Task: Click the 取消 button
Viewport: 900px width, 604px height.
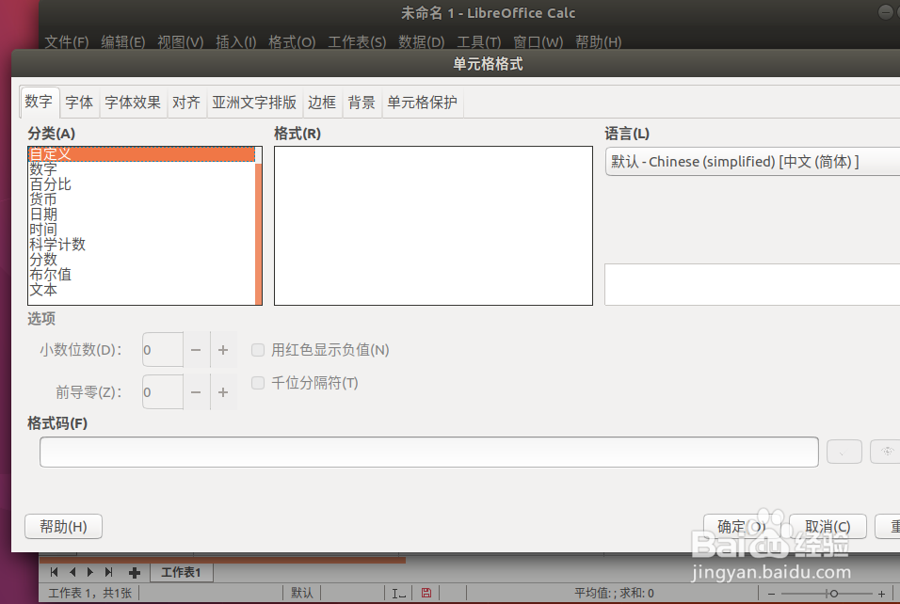Action: tap(828, 527)
